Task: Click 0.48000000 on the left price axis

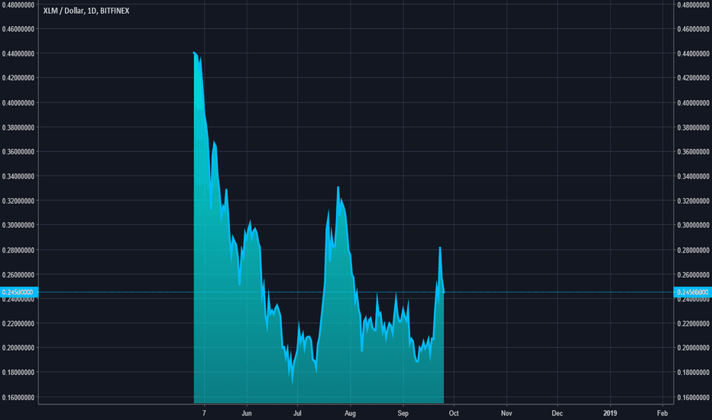Action: (x=18, y=5)
